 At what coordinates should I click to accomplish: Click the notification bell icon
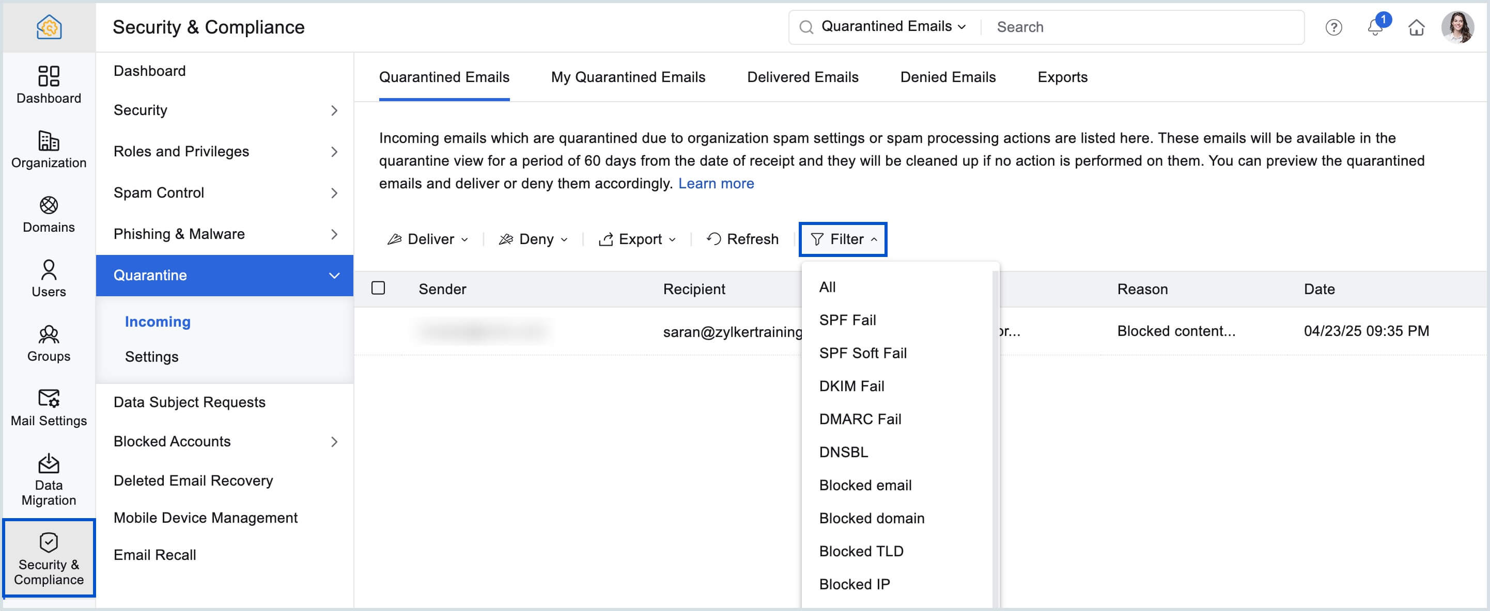pos(1375,27)
